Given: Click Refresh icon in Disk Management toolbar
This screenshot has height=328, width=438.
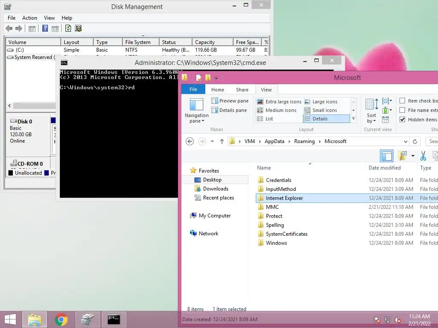Looking at the screenshot, I should [x=68, y=28].
